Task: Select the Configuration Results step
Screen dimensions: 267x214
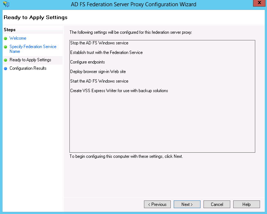Action: 28,68
